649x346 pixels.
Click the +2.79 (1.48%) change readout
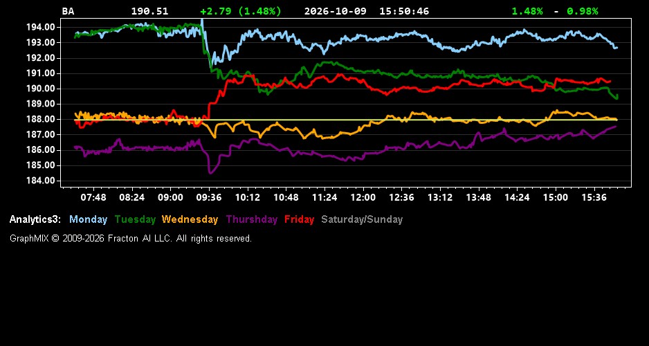241,11
